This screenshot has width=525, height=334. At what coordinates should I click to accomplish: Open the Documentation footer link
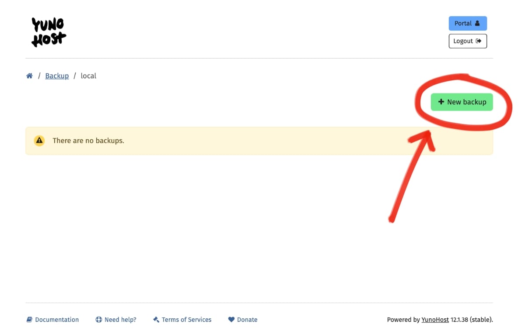[57, 320]
